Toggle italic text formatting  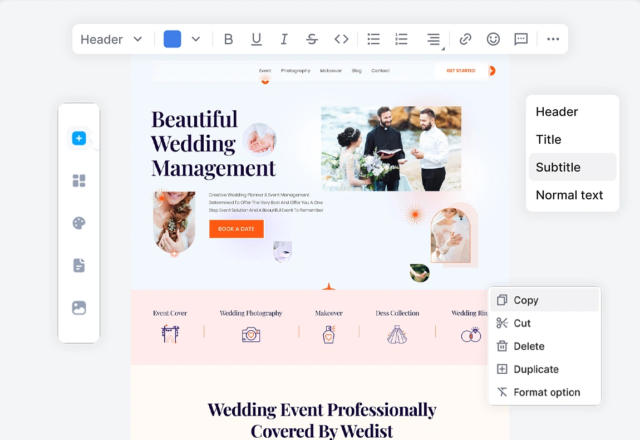click(x=284, y=39)
